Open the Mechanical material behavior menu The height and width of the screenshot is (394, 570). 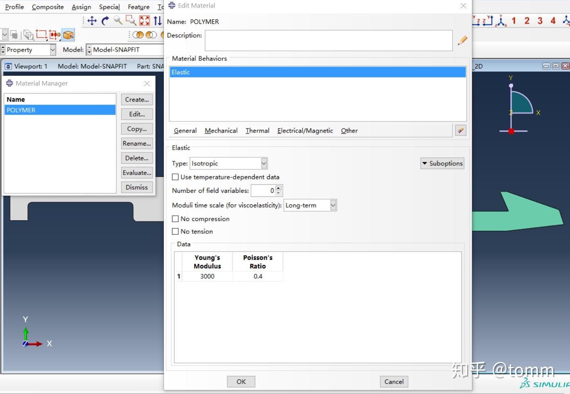(221, 131)
